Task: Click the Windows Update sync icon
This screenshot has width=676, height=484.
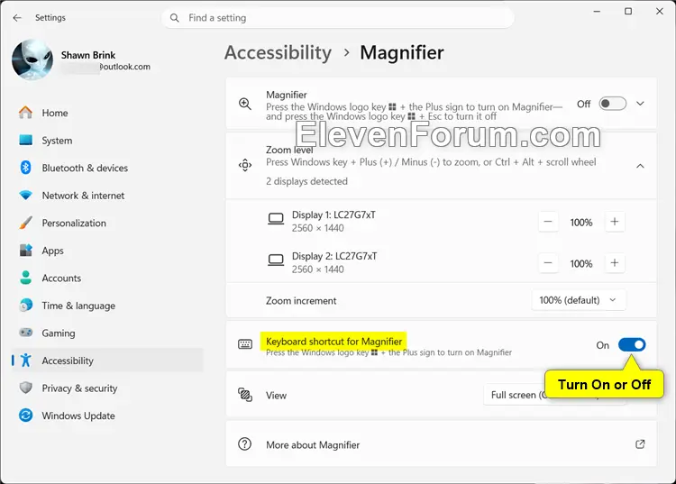Action: 25,415
